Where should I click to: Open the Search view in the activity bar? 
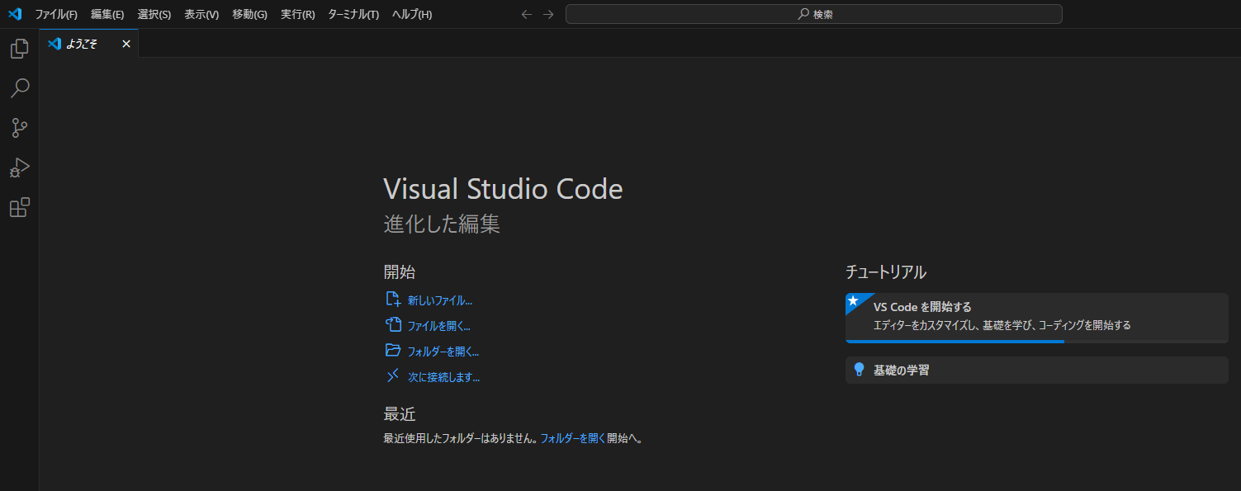coord(18,88)
